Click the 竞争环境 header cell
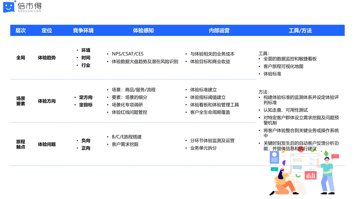 tap(83, 30)
